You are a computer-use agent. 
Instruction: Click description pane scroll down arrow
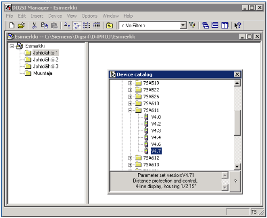225,187
